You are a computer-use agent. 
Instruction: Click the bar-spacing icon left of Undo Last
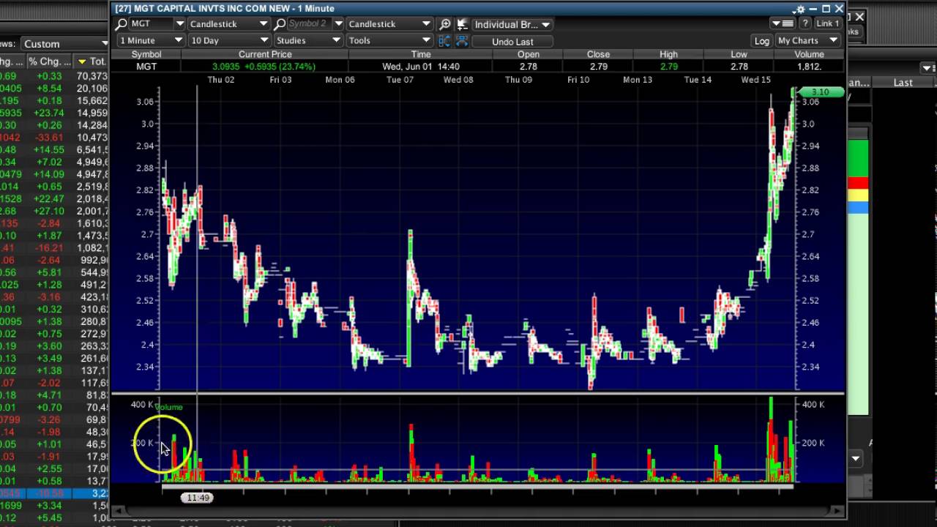coord(444,41)
